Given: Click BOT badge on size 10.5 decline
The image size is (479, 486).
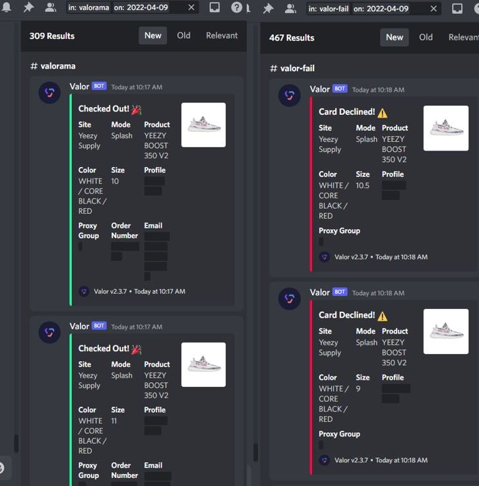Looking at the screenshot, I should coord(340,88).
